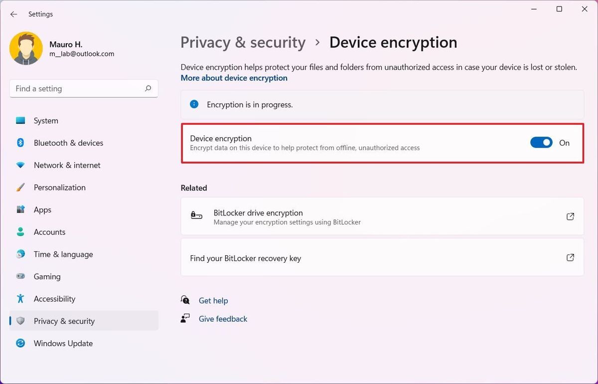Select the Accessibility icon
The width and height of the screenshot is (598, 384).
20,298
